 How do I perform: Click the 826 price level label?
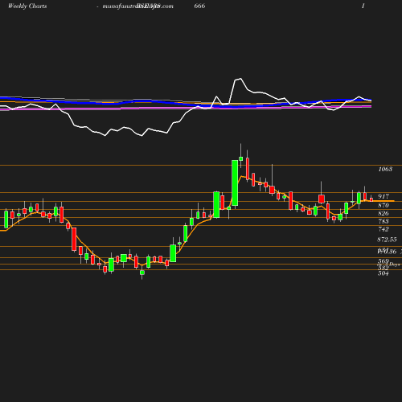pos(384,213)
